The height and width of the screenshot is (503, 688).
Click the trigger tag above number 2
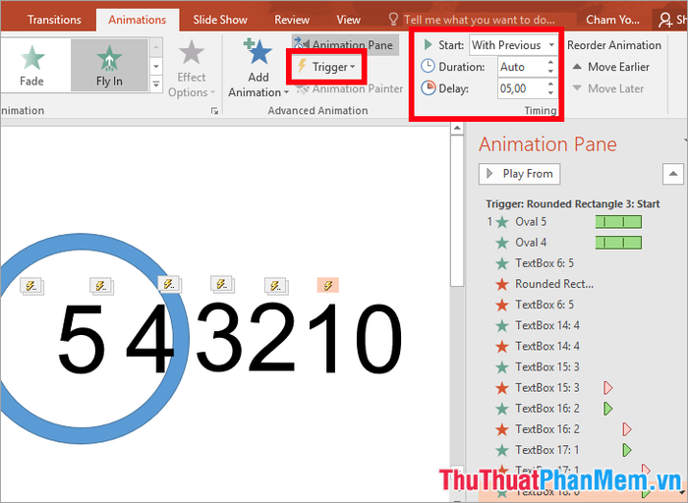(222, 285)
